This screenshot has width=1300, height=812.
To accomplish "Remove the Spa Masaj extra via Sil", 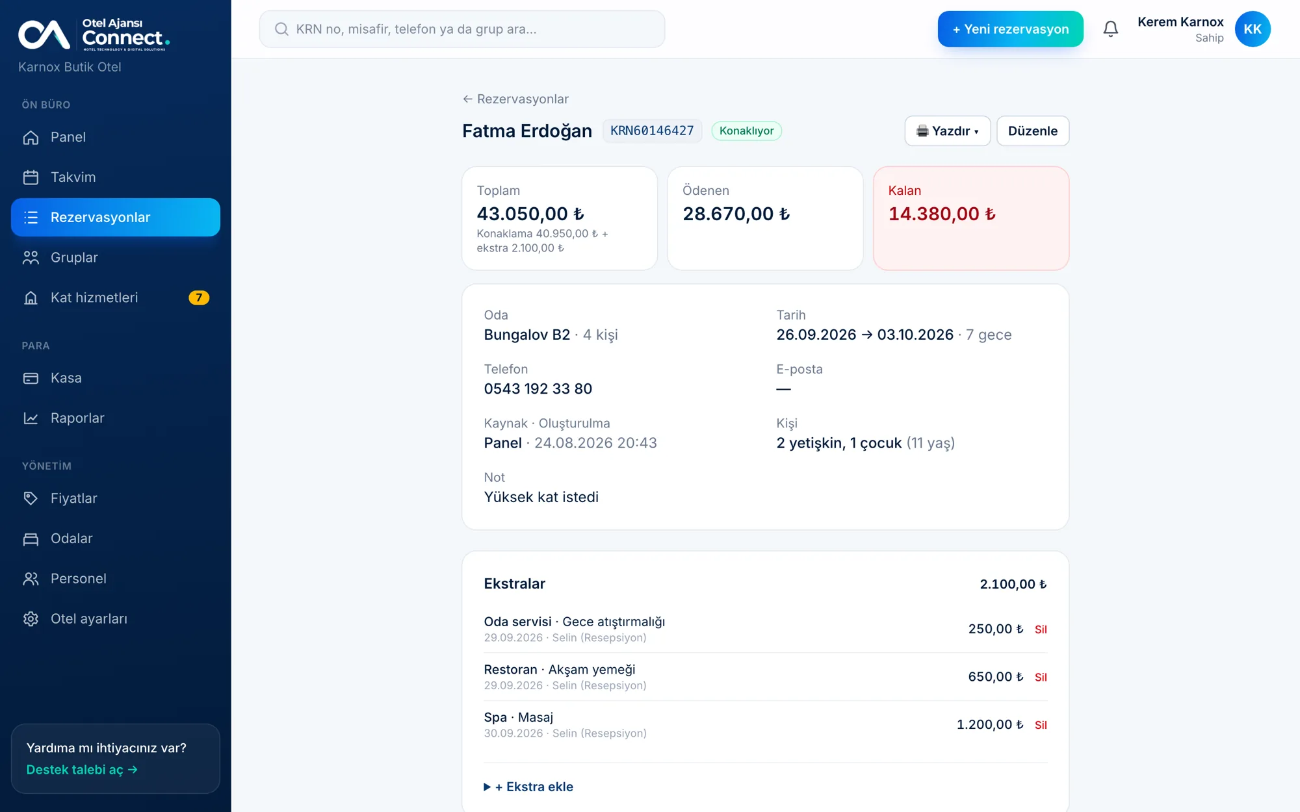I will pos(1041,725).
